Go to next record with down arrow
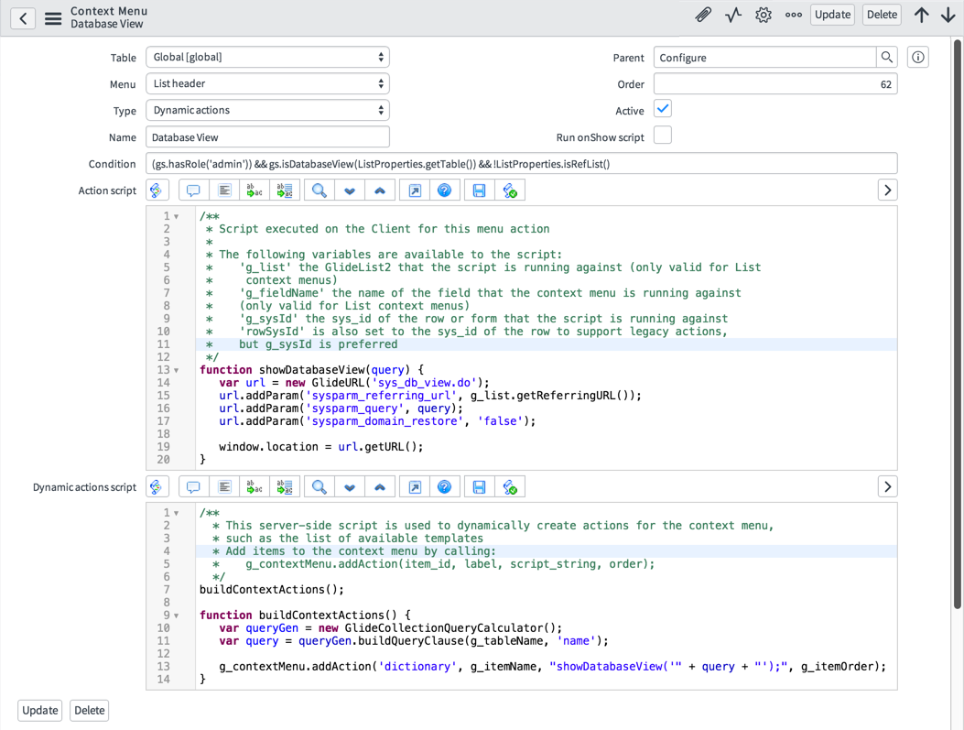 (948, 15)
